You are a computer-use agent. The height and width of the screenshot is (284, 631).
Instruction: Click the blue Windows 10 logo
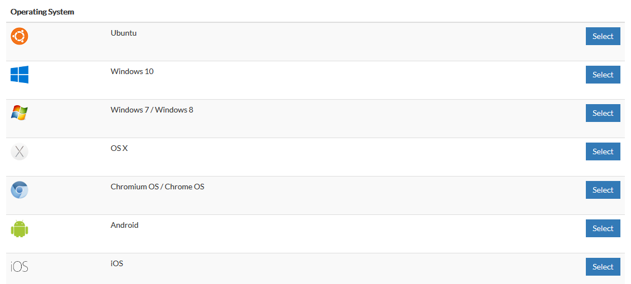point(20,75)
